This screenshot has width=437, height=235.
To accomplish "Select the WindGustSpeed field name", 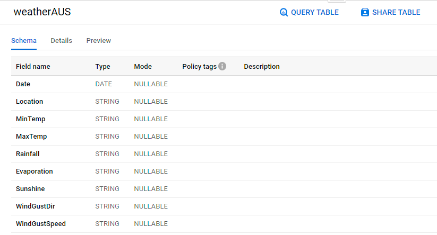I will click(x=41, y=224).
